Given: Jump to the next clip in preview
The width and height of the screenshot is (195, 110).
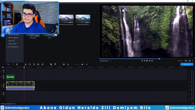Looking at the screenshot, I should tap(152, 61).
